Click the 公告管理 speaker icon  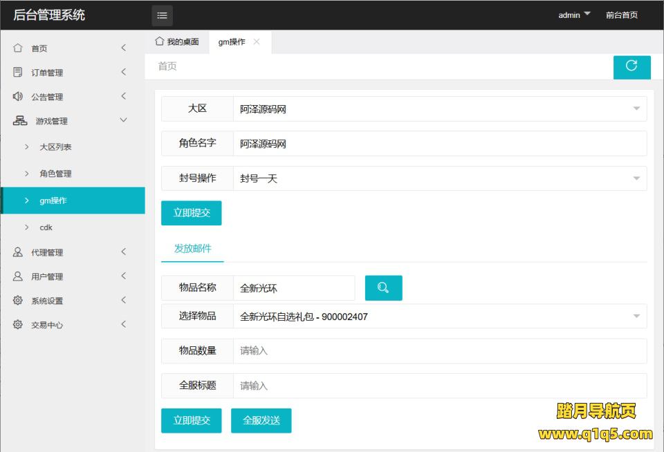click(x=18, y=97)
